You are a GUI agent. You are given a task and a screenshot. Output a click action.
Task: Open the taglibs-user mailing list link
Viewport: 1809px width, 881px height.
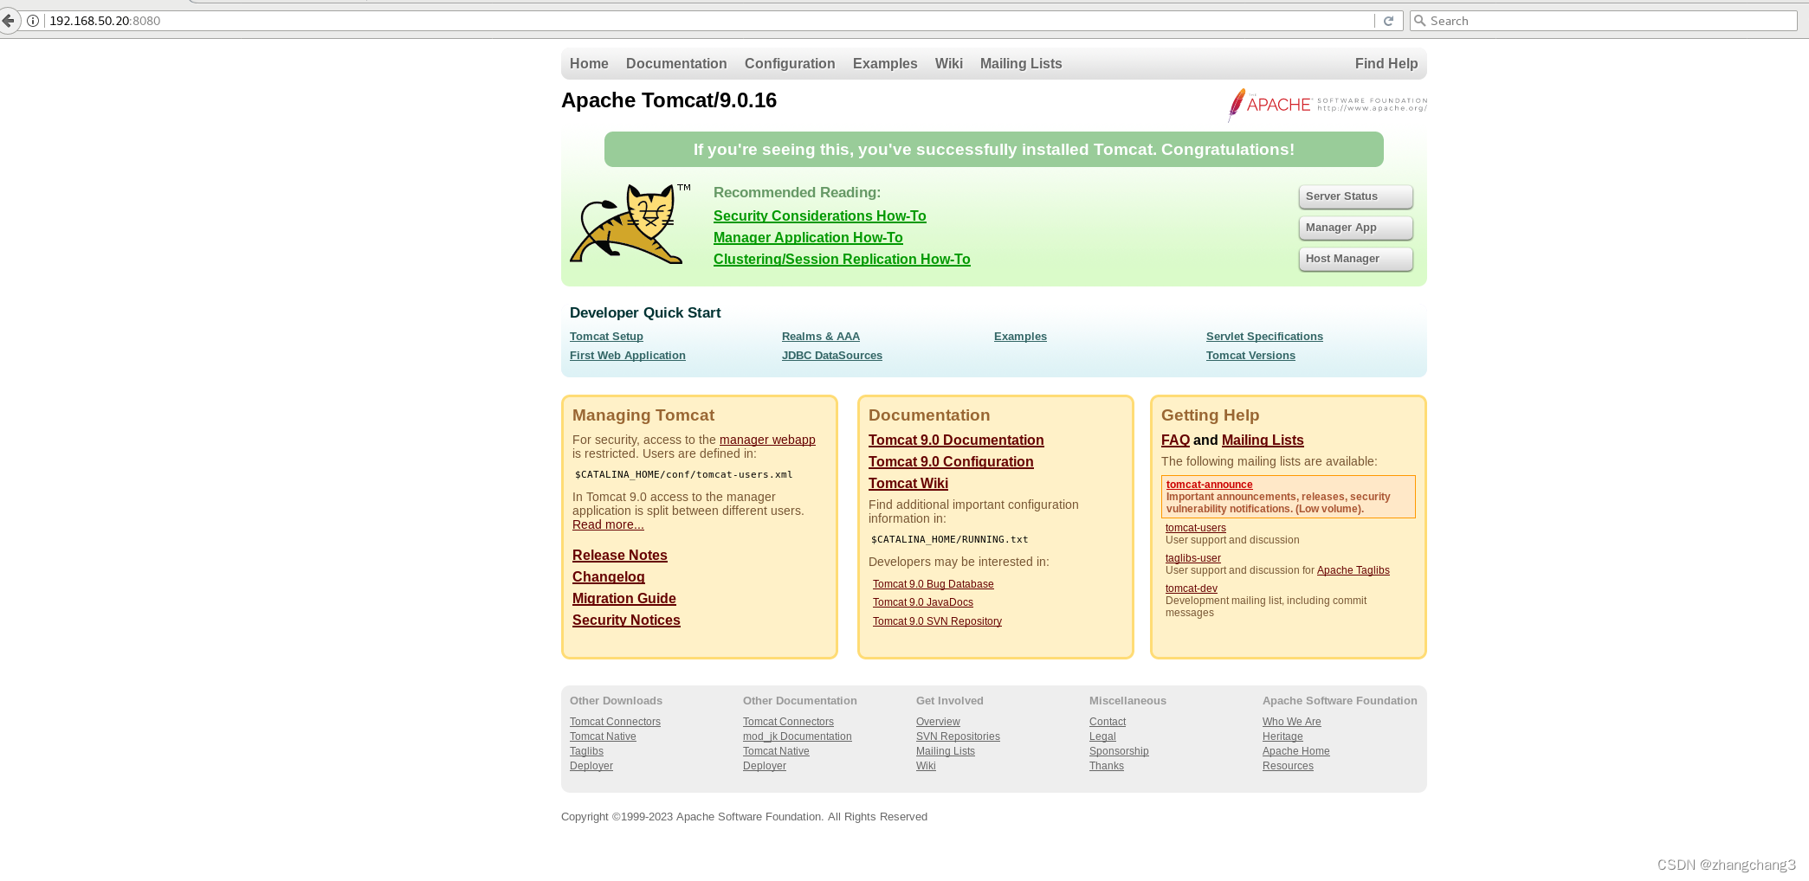coord(1193,558)
